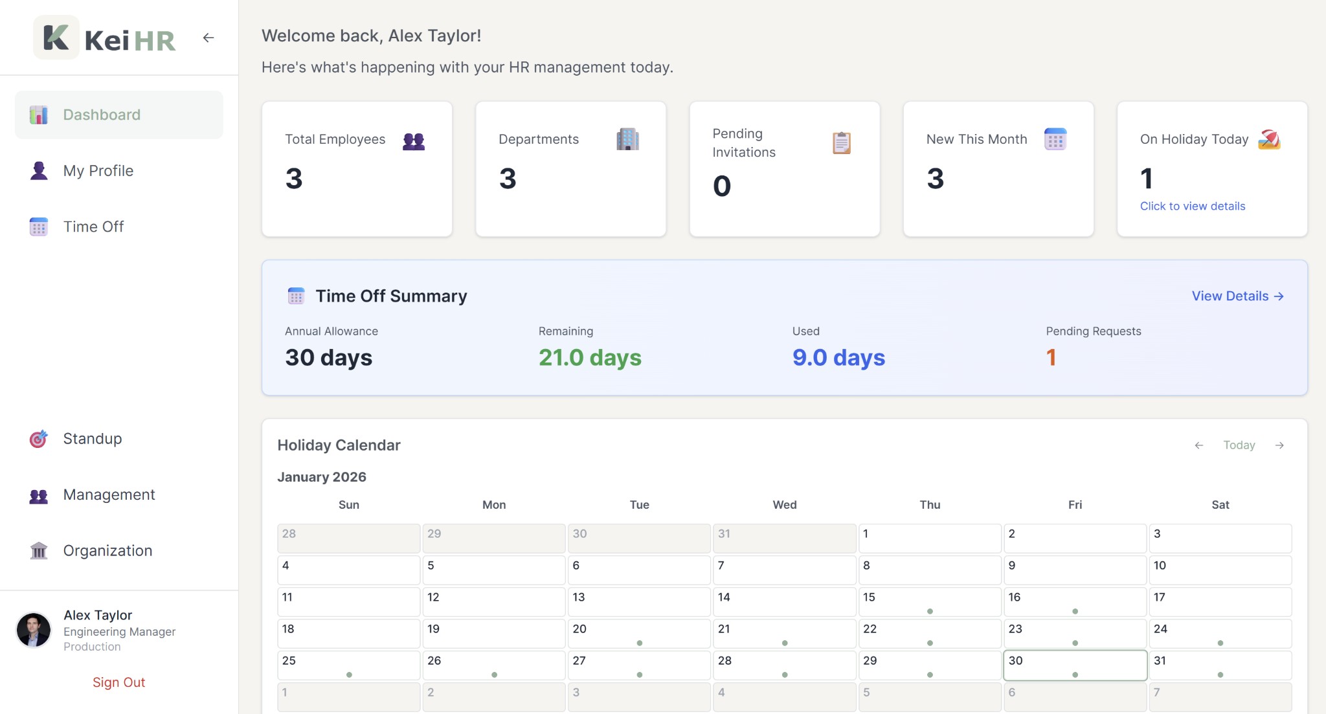Click the Management people icon
The width and height of the screenshot is (1326, 714).
(x=39, y=496)
